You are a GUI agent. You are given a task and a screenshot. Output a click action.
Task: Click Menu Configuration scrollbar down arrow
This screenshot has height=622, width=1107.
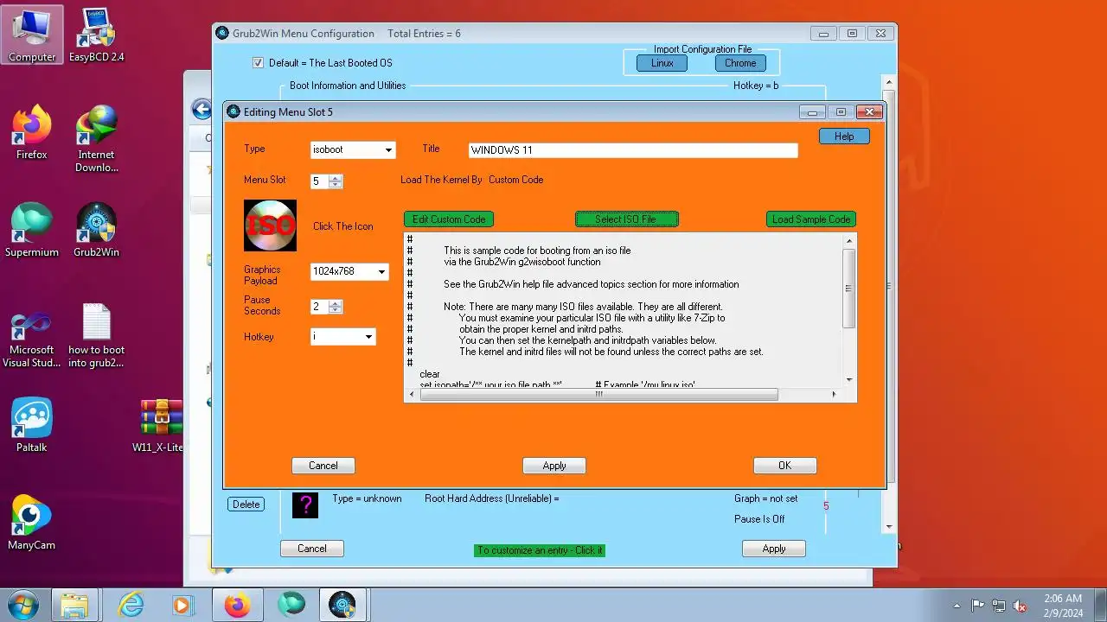click(888, 525)
